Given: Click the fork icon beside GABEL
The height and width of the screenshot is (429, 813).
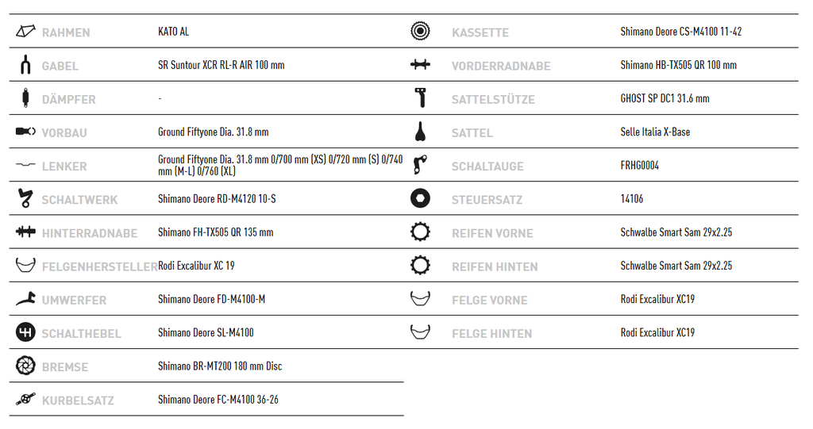Looking at the screenshot, I should tap(25, 65).
